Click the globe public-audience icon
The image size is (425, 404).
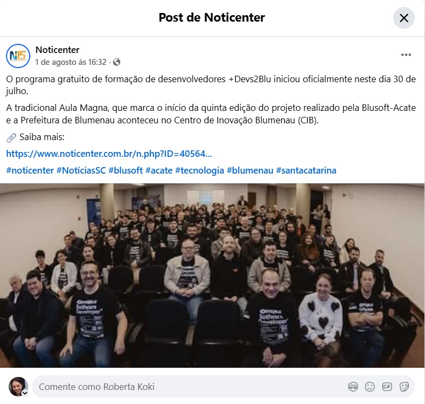tap(117, 62)
